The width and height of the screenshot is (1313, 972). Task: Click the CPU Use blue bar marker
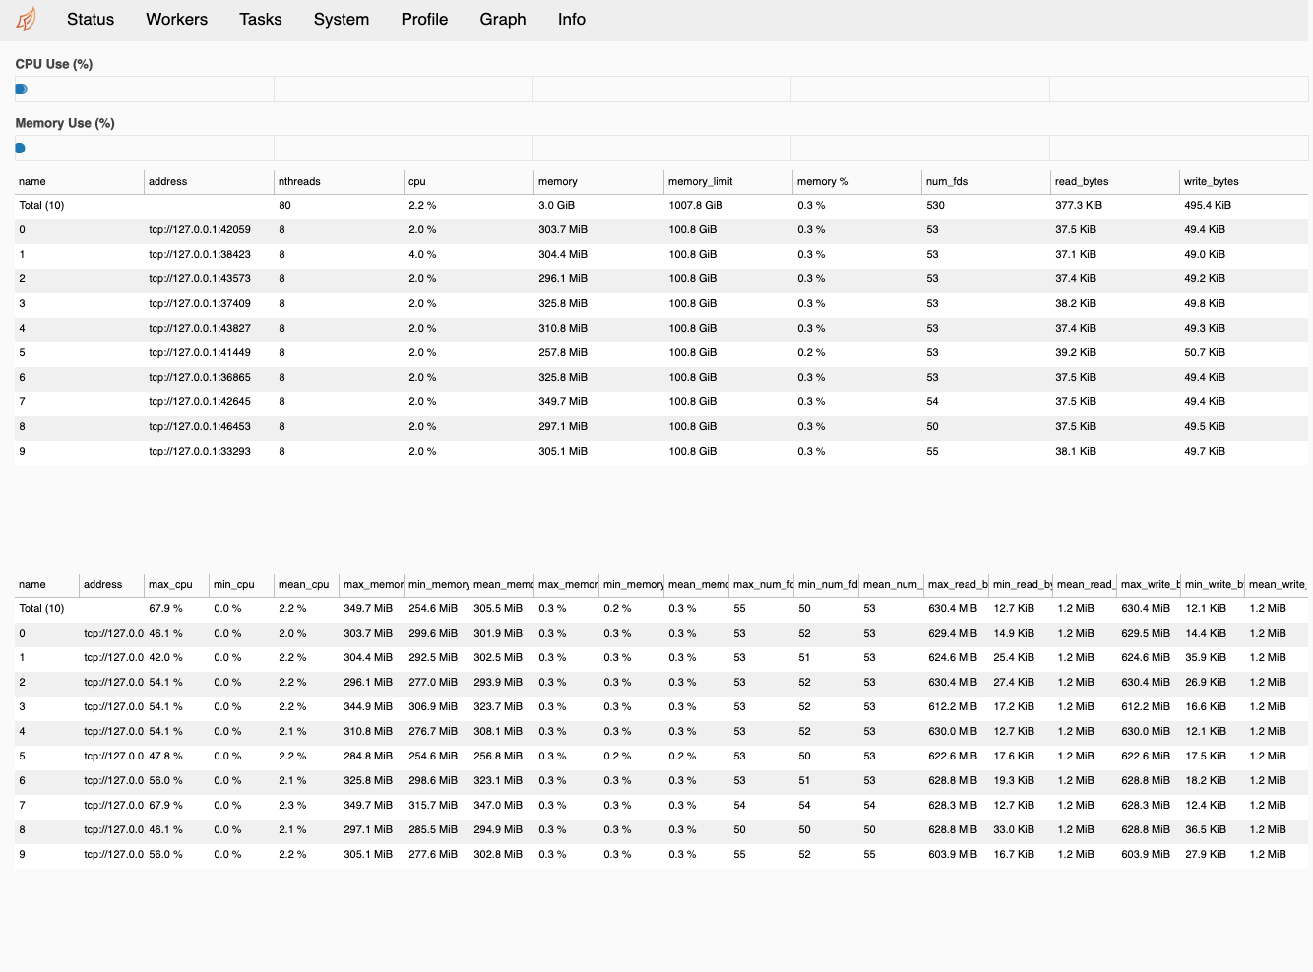pyautogui.click(x=21, y=89)
